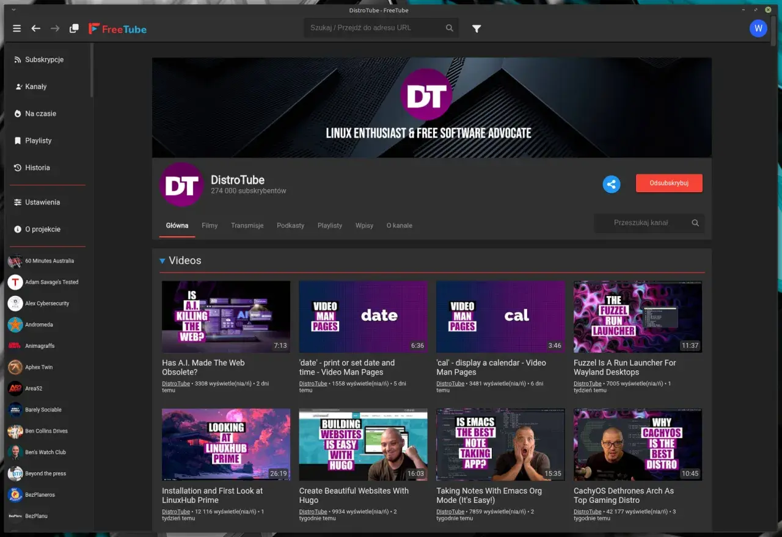Open title 'Has A.I. Made The Web Obsolete?'
Image resolution: width=782 pixels, height=537 pixels.
point(203,367)
